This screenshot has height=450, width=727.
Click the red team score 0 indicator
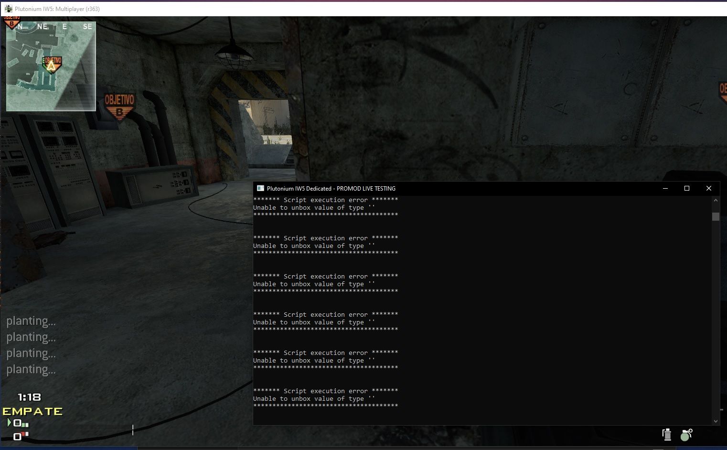(x=18, y=436)
